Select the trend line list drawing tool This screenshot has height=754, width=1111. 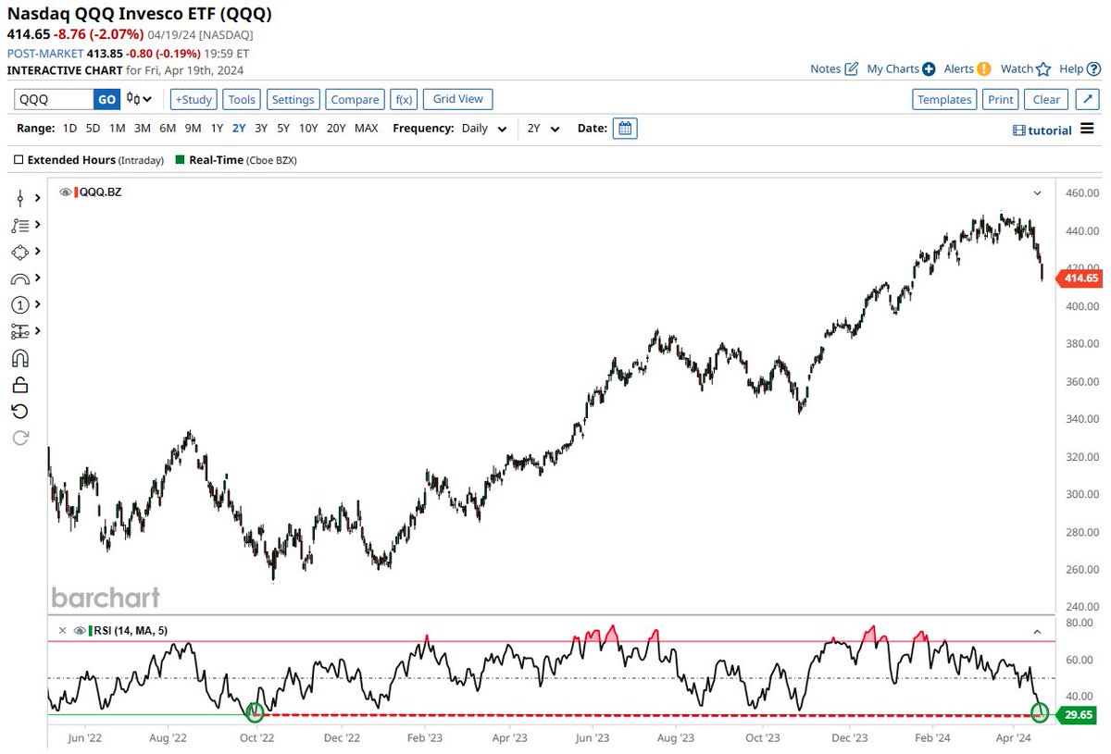(x=20, y=225)
